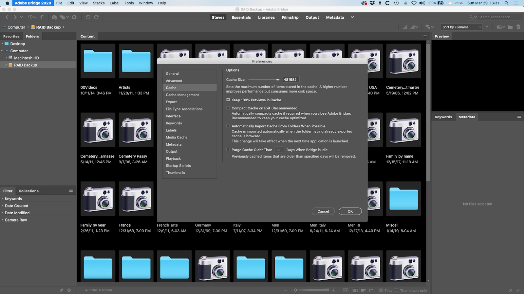The image size is (524, 294).
Task: Go back with the left arrow icon
Action: (x=7, y=17)
